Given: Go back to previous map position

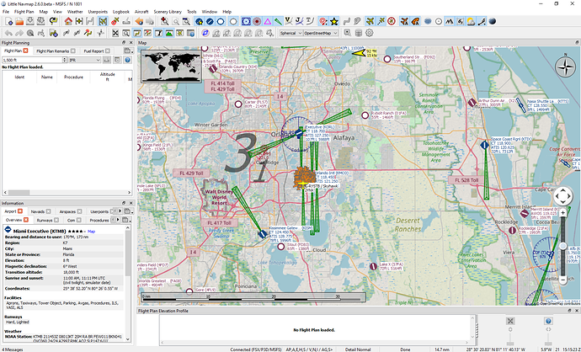Looking at the screenshot, I should (x=139, y=22).
